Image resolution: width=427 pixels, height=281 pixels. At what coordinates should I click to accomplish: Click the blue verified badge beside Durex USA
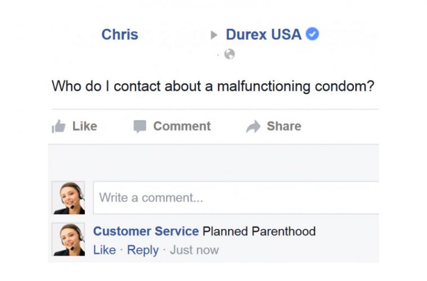click(312, 34)
